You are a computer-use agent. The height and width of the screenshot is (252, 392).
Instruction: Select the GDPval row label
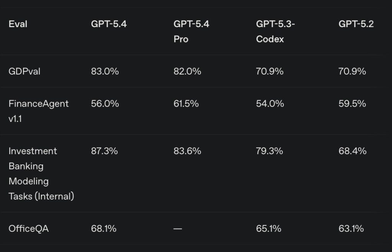pos(24,71)
